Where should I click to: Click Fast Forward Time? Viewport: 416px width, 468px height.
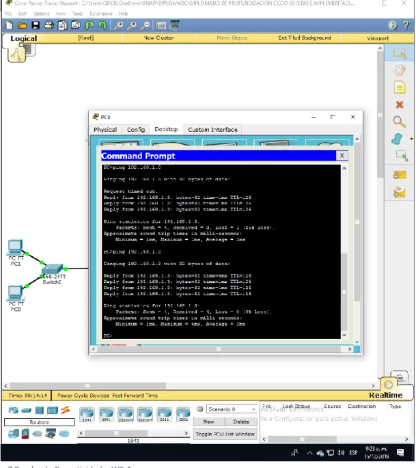(135, 396)
